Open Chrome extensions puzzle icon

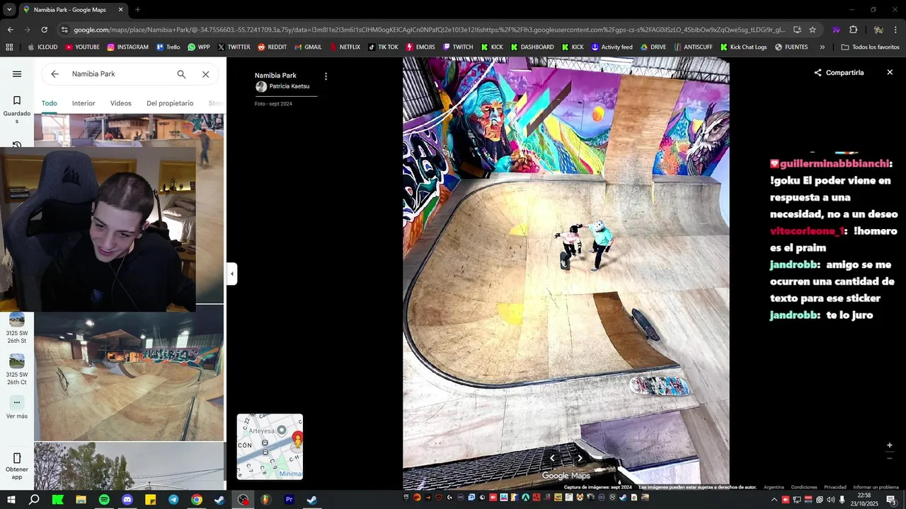[853, 30]
